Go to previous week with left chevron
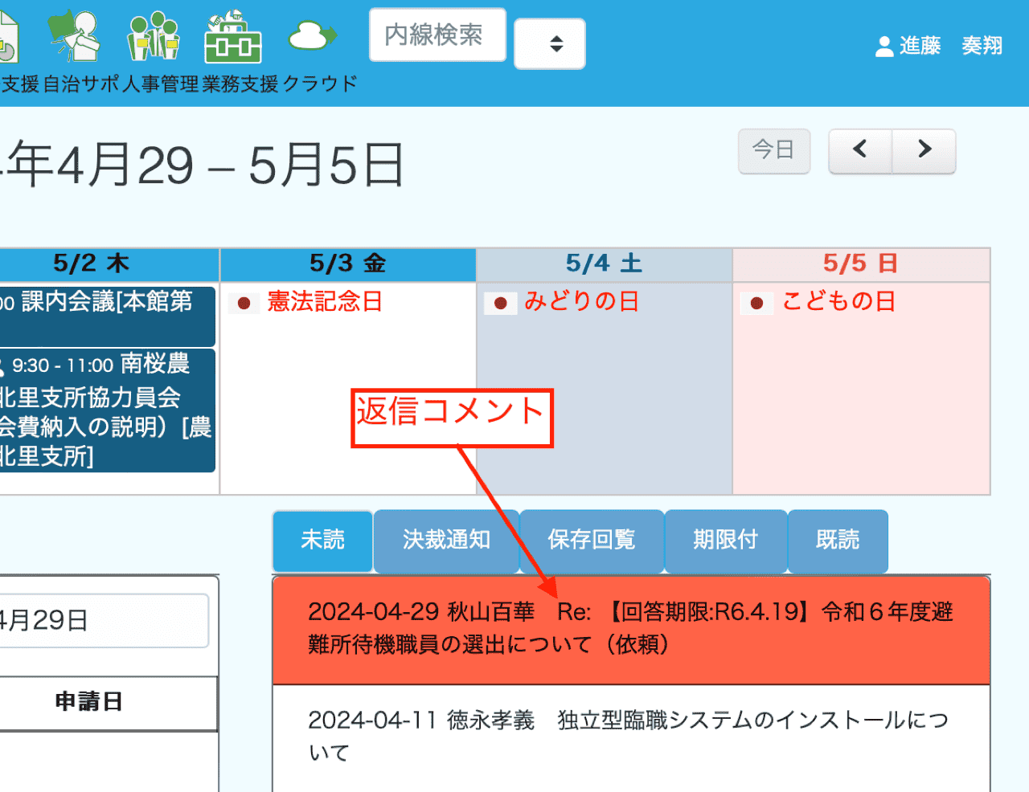The height and width of the screenshot is (792, 1029). click(x=860, y=150)
